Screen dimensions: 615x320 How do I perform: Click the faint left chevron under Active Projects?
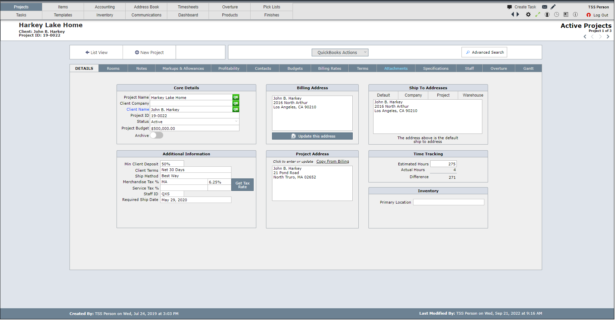[592, 37]
